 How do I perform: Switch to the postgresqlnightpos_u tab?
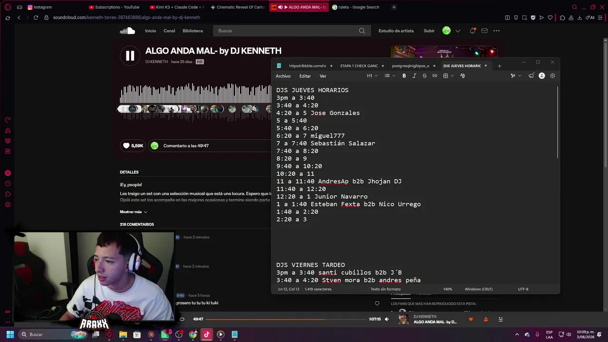(x=410, y=66)
